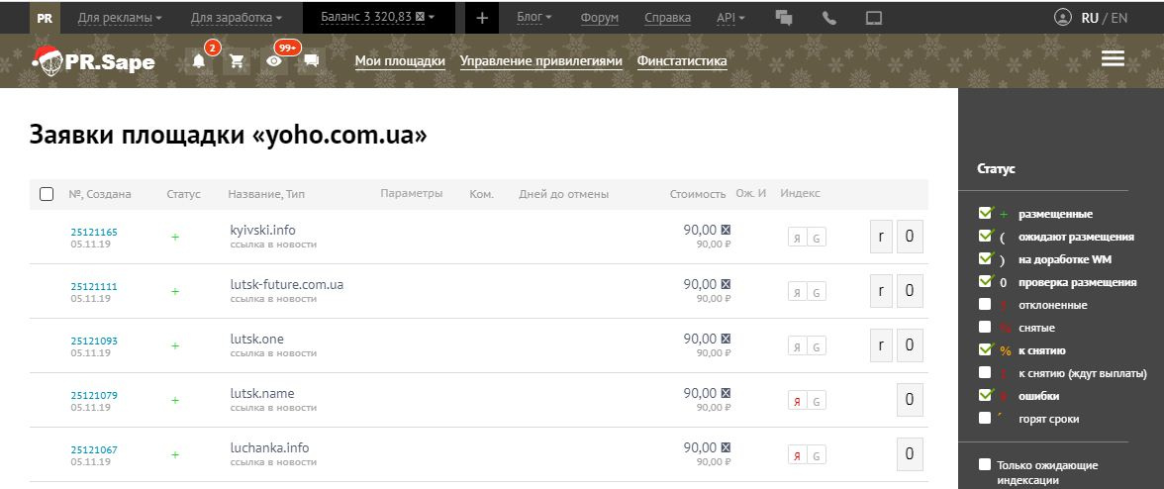The height and width of the screenshot is (489, 1164).
Task: Open the 'Форум' link
Action: [x=599, y=17]
